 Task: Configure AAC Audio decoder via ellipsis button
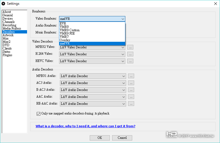click(131, 97)
